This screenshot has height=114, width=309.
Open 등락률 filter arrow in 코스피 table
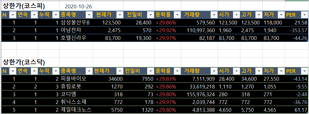tap(177, 15)
